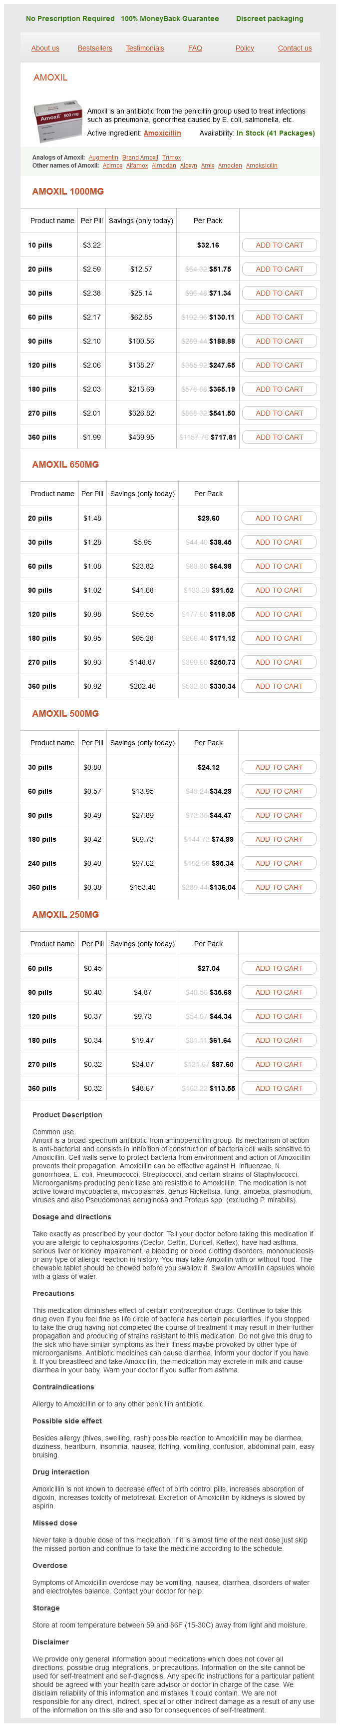Click the Almodan alternative name link
The height and width of the screenshot is (1727, 340).
[163, 166]
